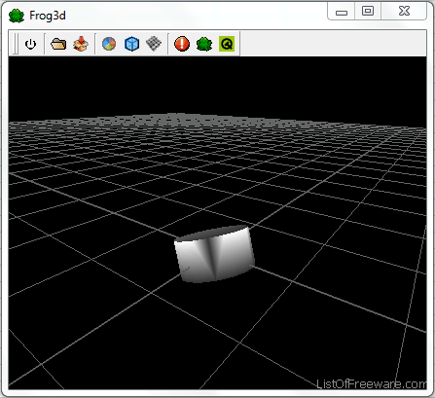The width and height of the screenshot is (435, 398).
Task: Click the green Qt logo icon
Action: (x=227, y=44)
